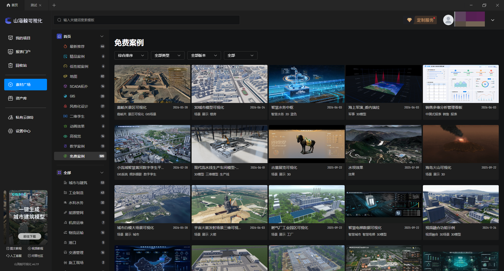Switch to the 首页 tab

click(12, 5)
